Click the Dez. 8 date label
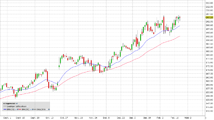 pyautogui.click(x=106, y=118)
